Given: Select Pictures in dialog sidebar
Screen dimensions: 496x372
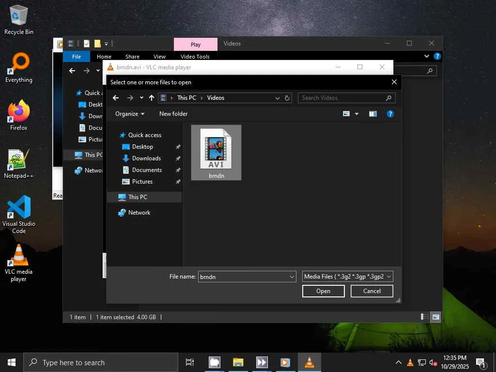Looking at the screenshot, I should pyautogui.click(x=142, y=182).
